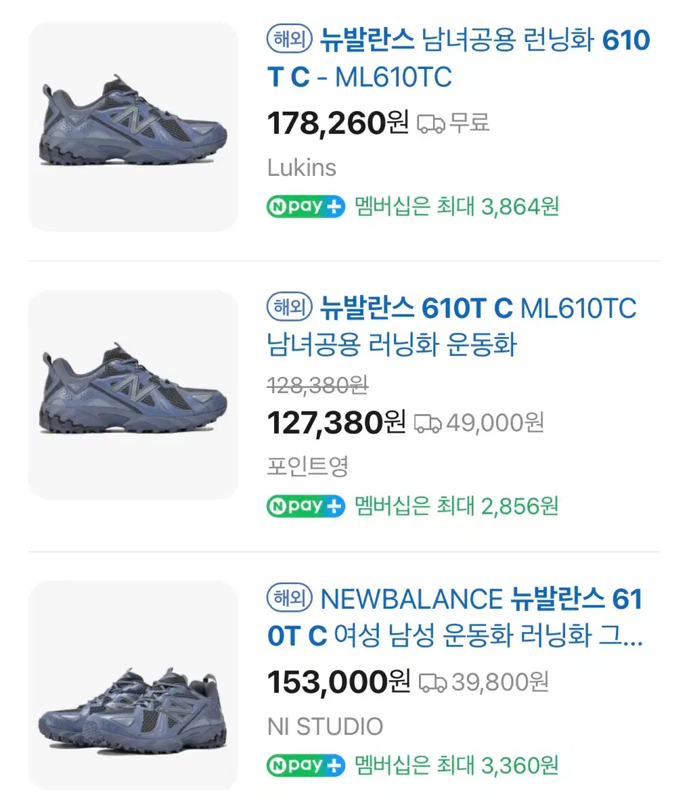Click the delivery truck icon beside 39,800원

[x=432, y=683]
